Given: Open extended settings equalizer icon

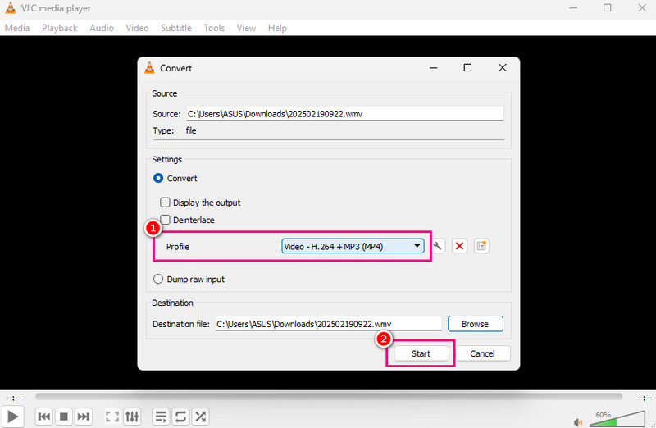Looking at the screenshot, I should pyautogui.click(x=132, y=417).
